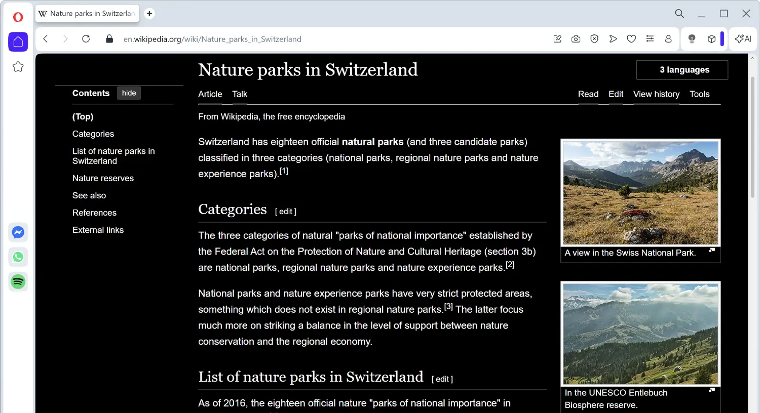Take a snapshot with the camera icon
760x413 pixels.
[x=576, y=38]
